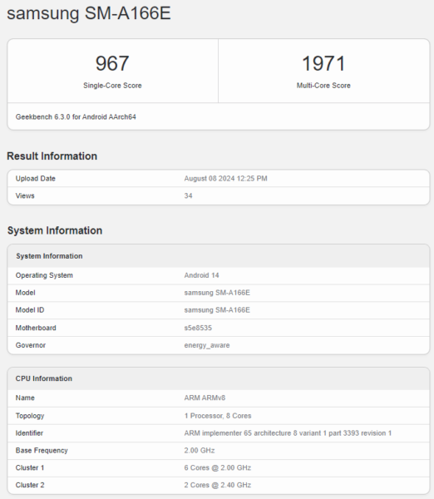Select samsung SM-A166E in the Model row
Viewport: 434px width, 499px height.
(x=217, y=293)
